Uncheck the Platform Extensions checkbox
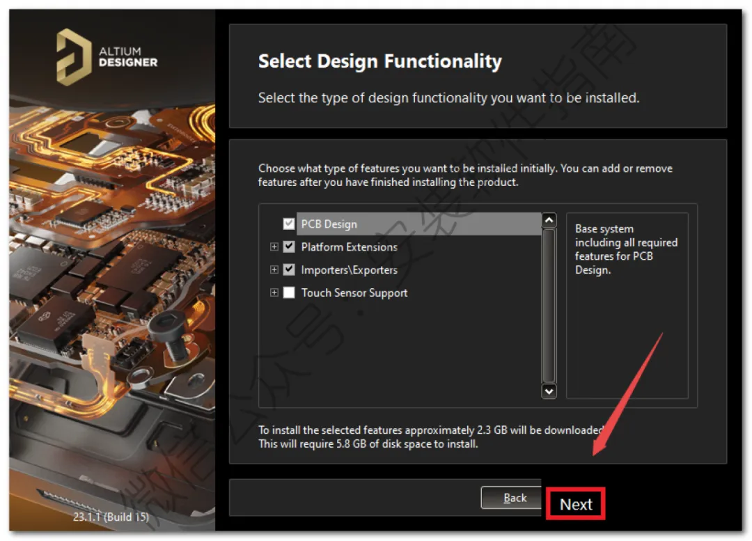Image resolution: width=752 pixels, height=541 pixels. [x=289, y=246]
